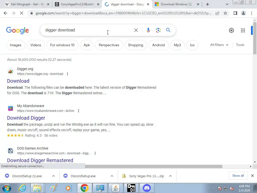Launch Internet Explorer from the taskbar
Screen dimensions: 257x193
tap(22, 188)
